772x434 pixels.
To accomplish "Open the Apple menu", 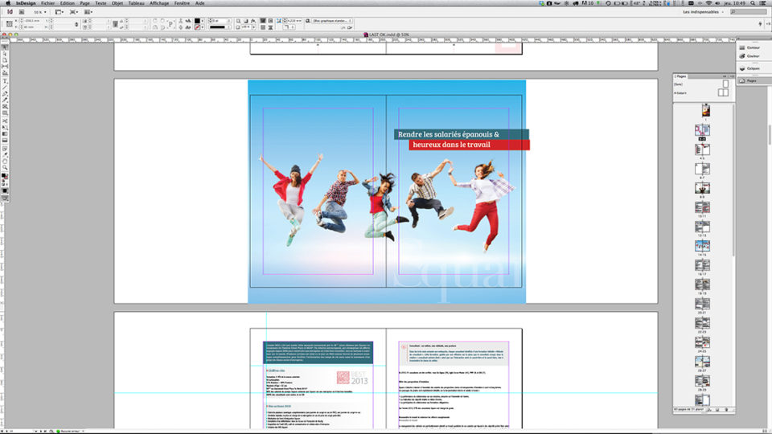I will tap(7, 3).
